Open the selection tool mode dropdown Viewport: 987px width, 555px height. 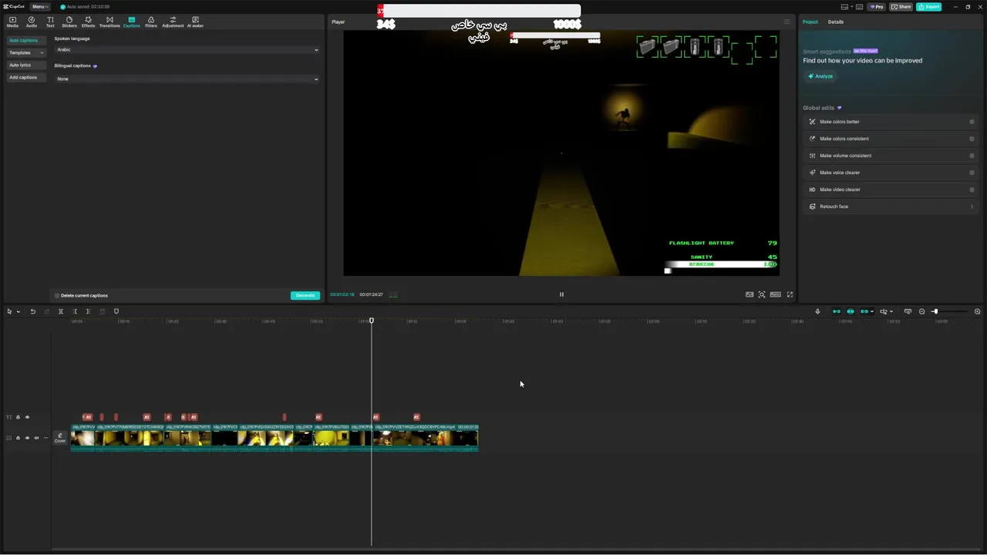click(x=18, y=311)
